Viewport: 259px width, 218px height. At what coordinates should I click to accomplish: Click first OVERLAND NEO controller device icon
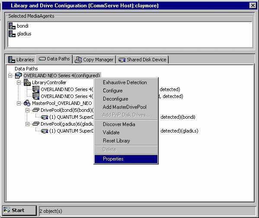tap(36, 89)
